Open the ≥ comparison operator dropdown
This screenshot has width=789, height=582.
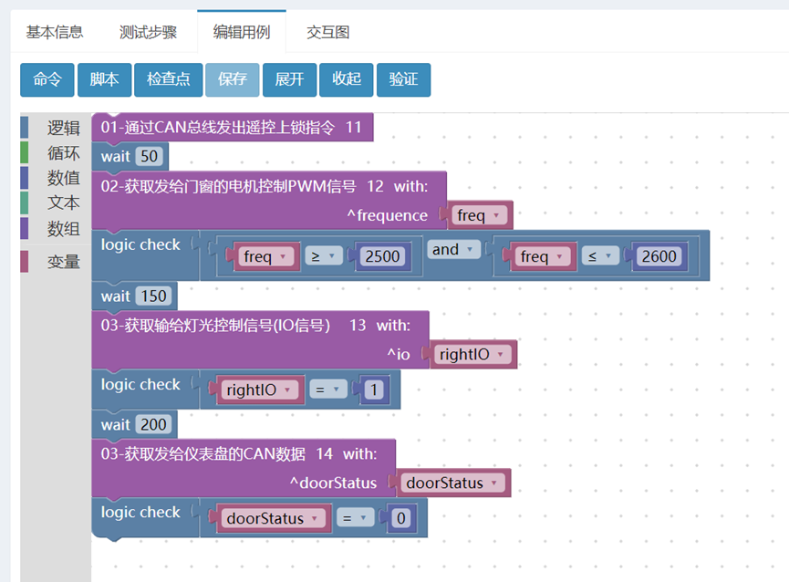(x=324, y=256)
